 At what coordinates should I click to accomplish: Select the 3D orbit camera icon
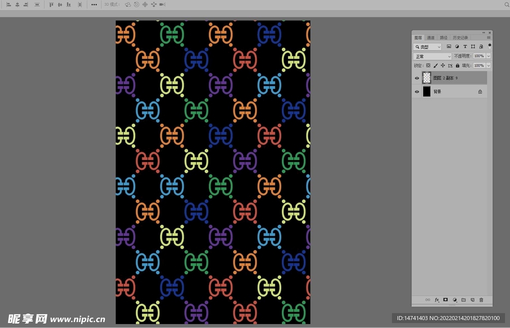click(128, 4)
